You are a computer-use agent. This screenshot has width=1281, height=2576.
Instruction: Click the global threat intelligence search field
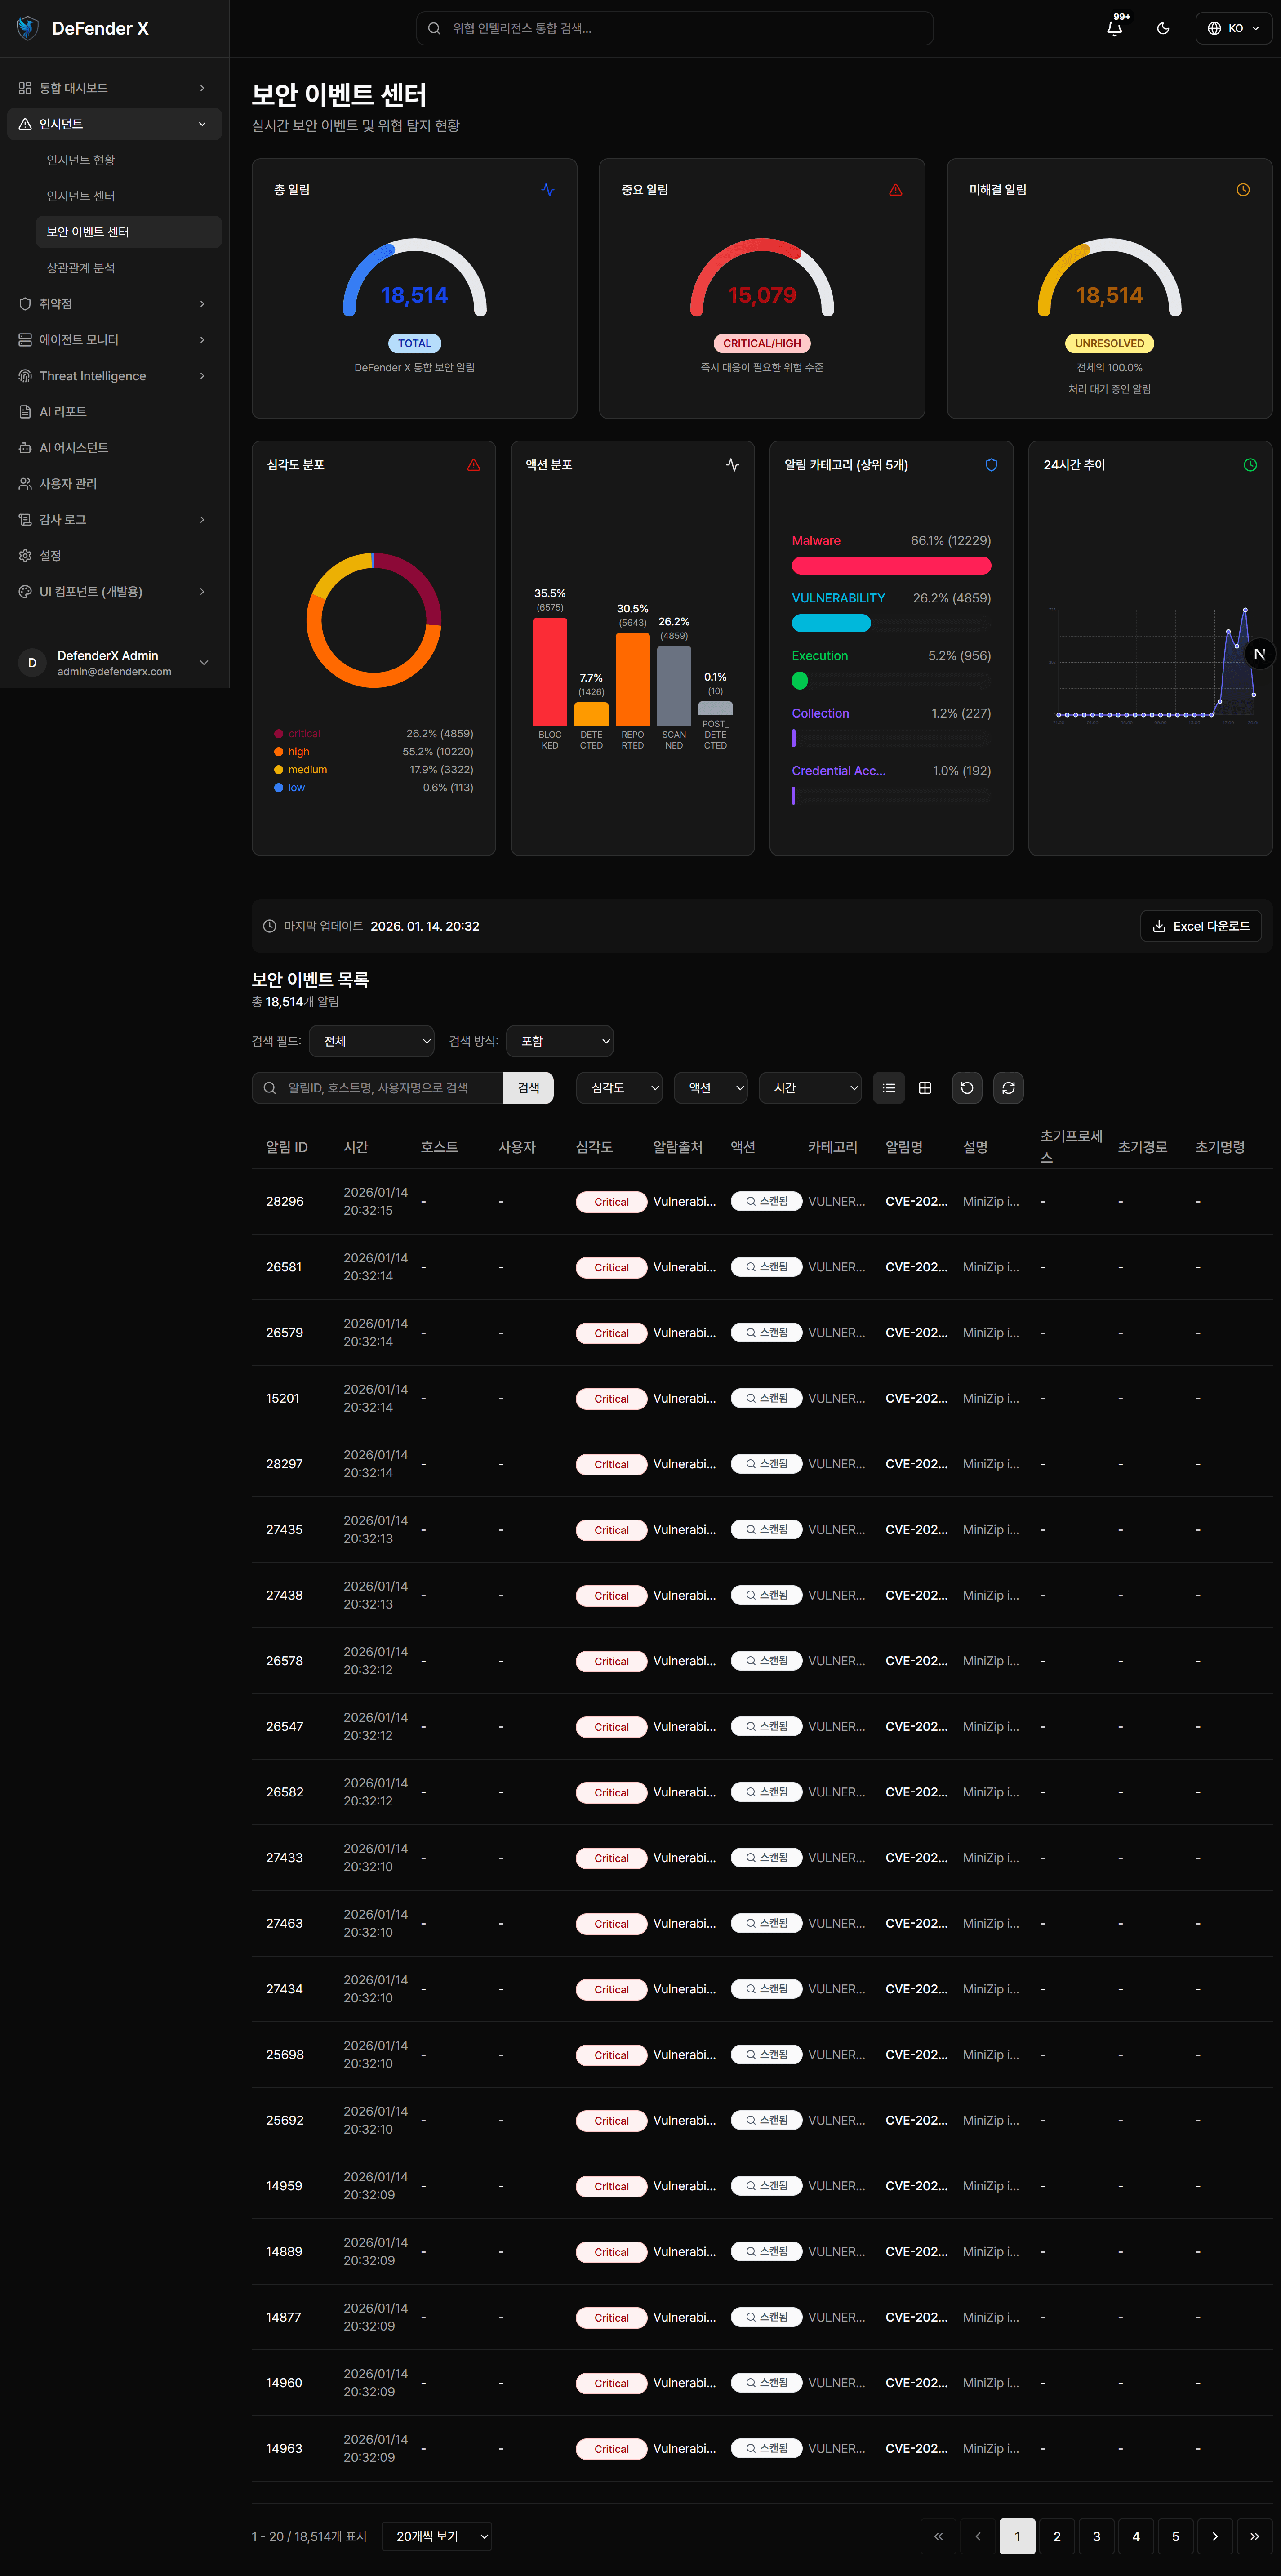pos(675,28)
